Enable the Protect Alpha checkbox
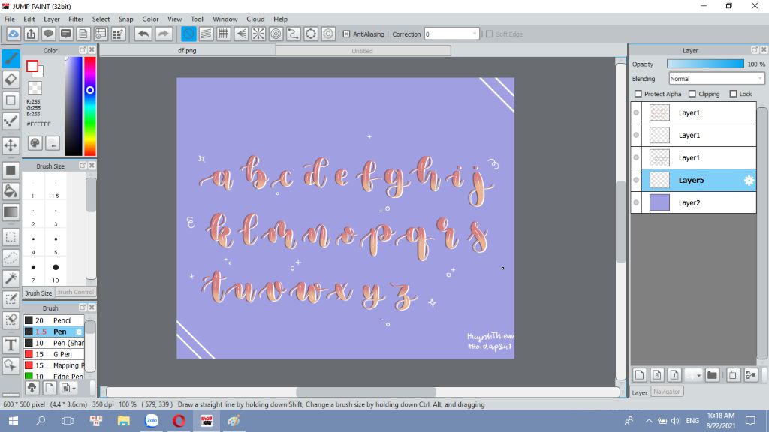Screen dimensions: 769x432 point(638,94)
